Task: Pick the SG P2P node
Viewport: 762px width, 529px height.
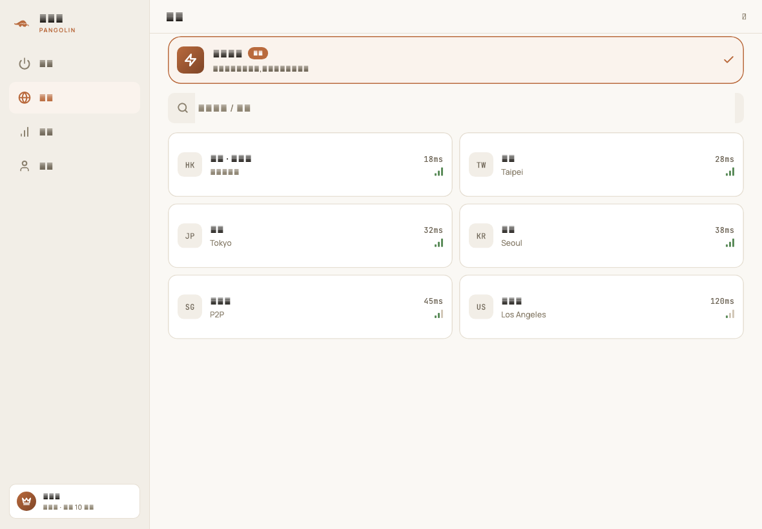Action: [310, 306]
